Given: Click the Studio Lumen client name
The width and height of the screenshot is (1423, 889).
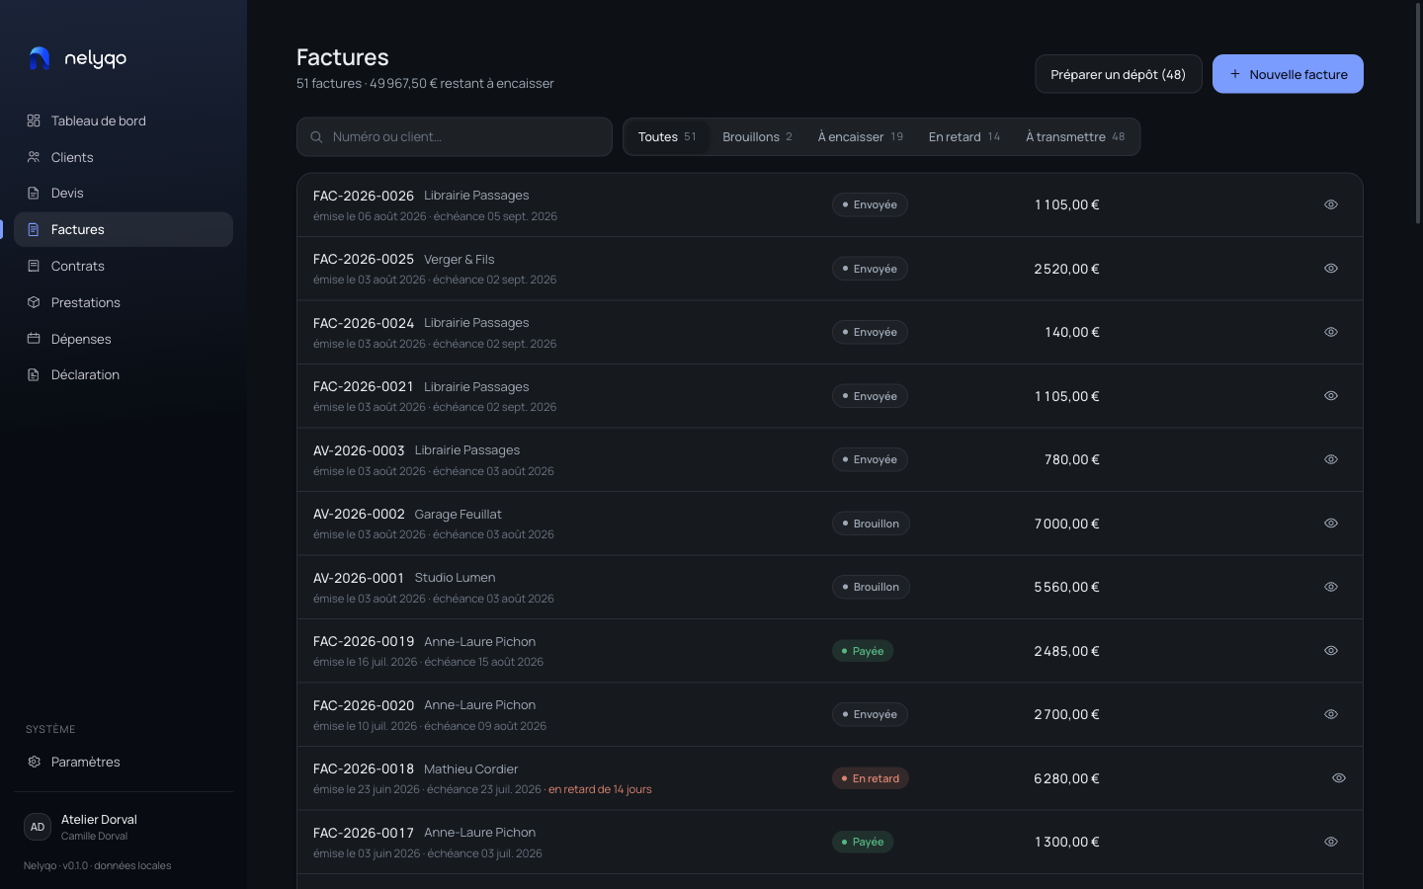Looking at the screenshot, I should tap(455, 578).
